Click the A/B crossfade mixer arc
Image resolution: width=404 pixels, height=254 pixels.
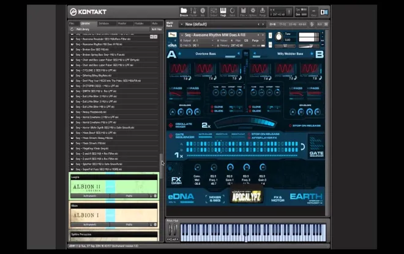point(245,122)
